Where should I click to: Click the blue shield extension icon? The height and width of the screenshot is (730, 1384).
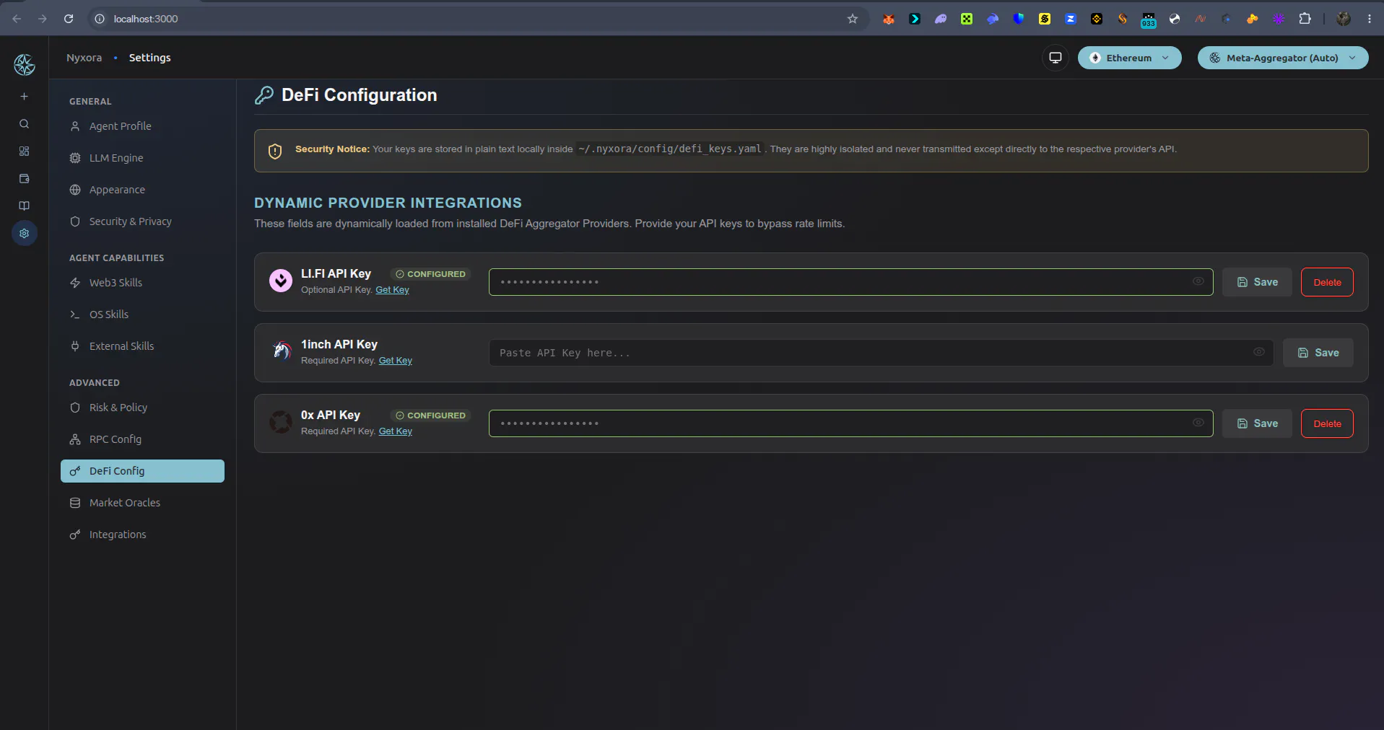point(1019,19)
